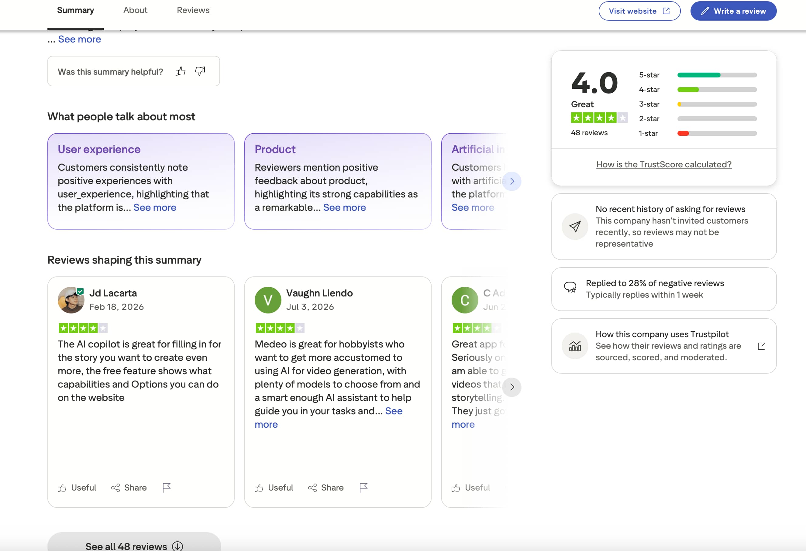Click No recent history of asking for reviews
806x551 pixels.
click(x=670, y=209)
